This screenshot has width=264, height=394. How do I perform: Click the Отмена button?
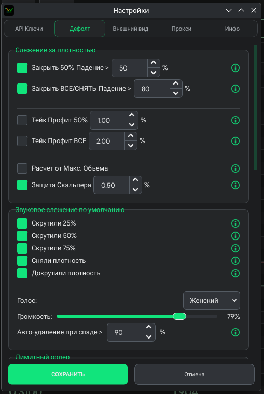[x=194, y=374]
